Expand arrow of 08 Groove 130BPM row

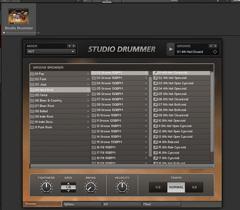(146, 105)
